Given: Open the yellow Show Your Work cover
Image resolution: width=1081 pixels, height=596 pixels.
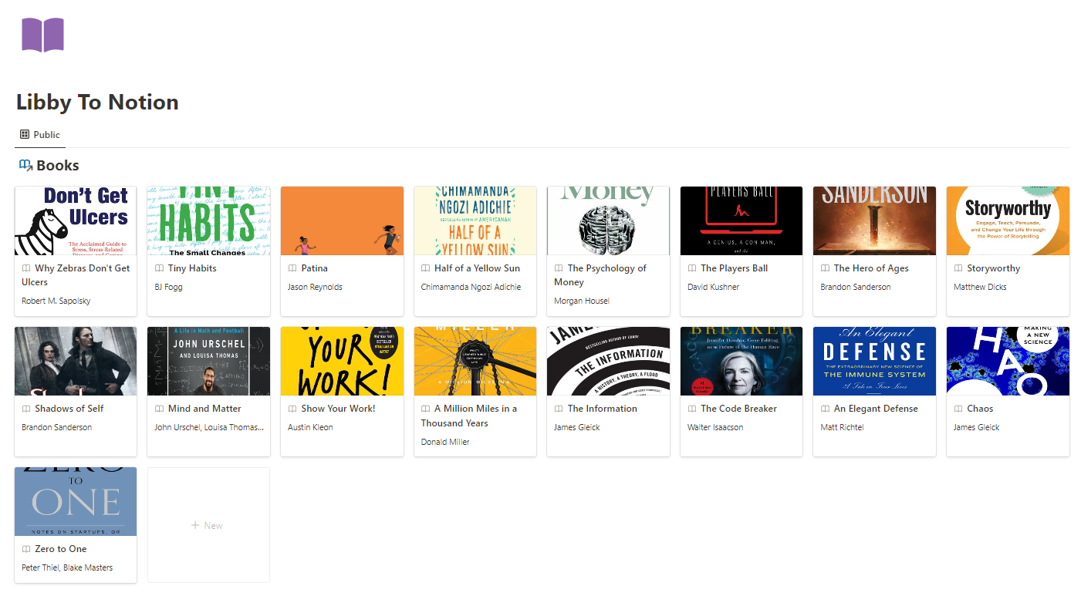Looking at the screenshot, I should coord(342,361).
